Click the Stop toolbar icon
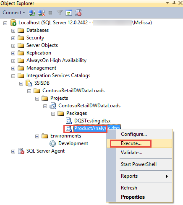This screenshot has height=205, width=183. [50, 13]
